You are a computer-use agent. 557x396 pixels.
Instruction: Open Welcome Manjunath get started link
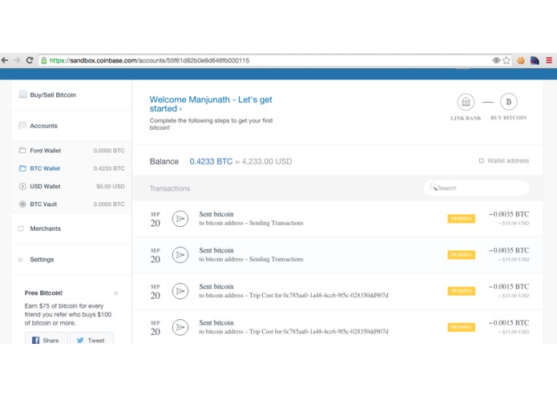pyautogui.click(x=211, y=104)
